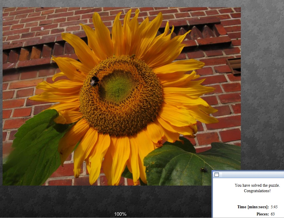This screenshot has height=218, width=284.
Task: Click the 'You have solved the puzzle' message
Action: point(257,186)
